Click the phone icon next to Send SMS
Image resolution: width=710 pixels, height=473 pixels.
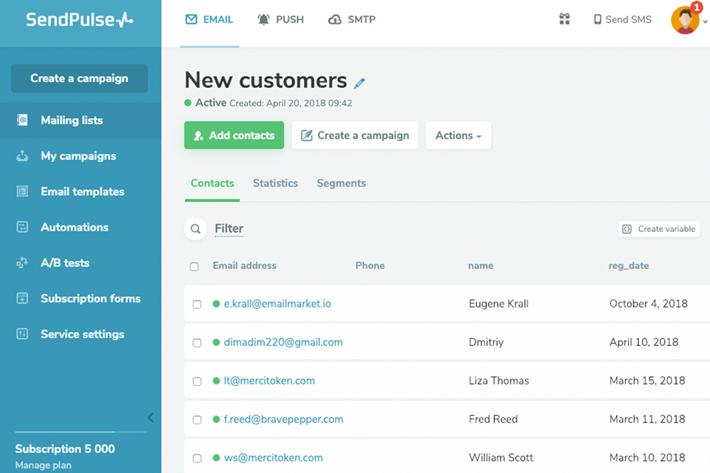coord(598,19)
